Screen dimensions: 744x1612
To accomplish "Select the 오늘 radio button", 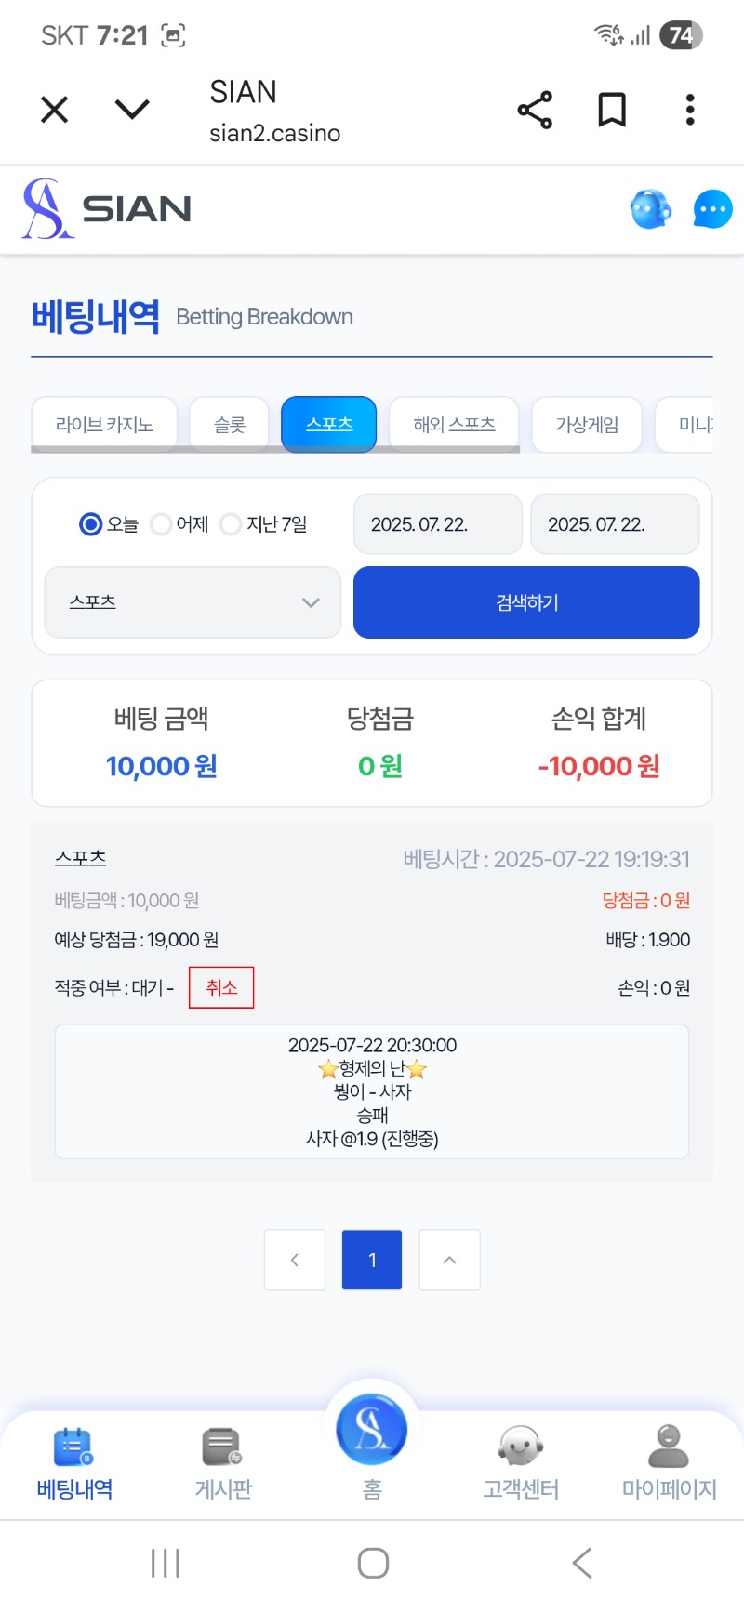I will (x=90, y=524).
